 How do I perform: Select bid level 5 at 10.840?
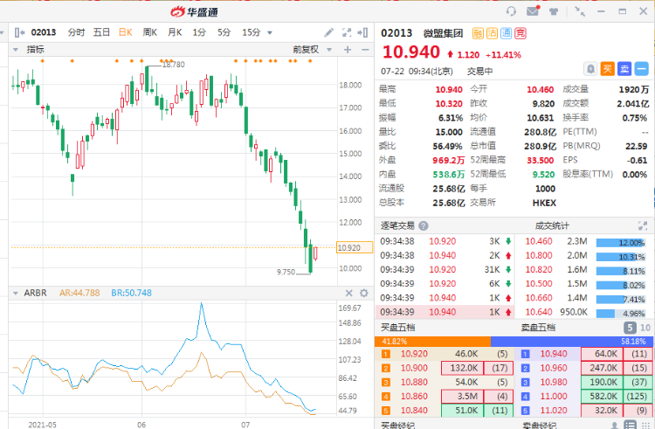click(444, 410)
